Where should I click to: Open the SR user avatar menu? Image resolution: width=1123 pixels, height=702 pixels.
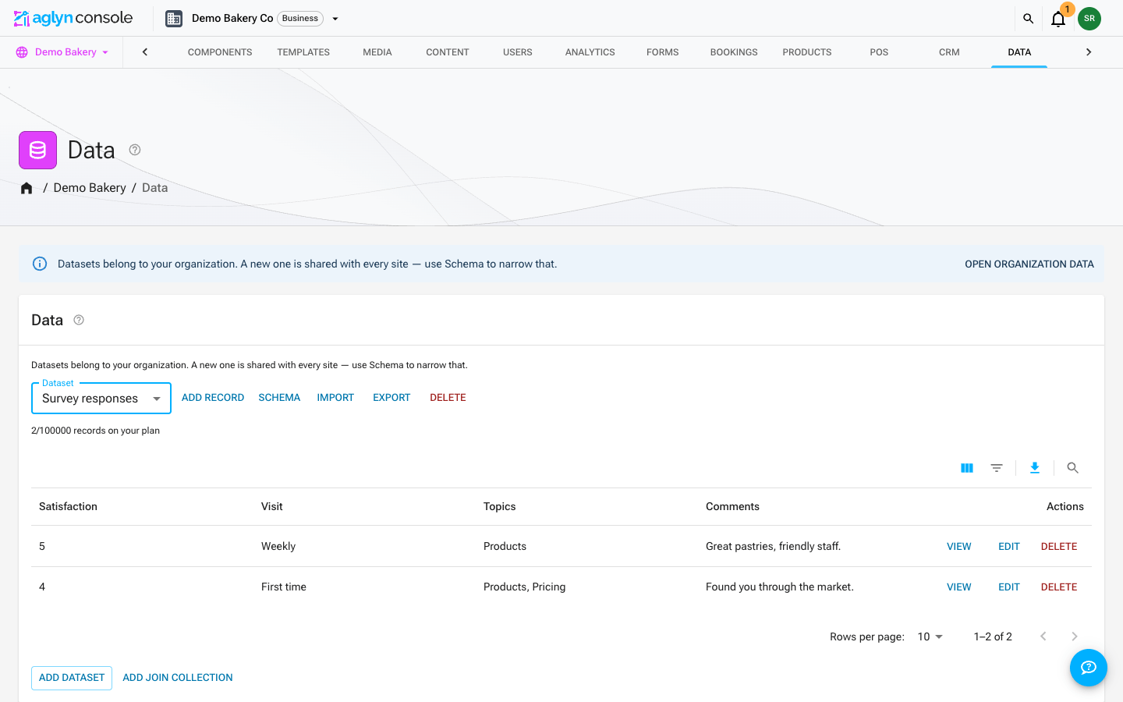[x=1089, y=19]
